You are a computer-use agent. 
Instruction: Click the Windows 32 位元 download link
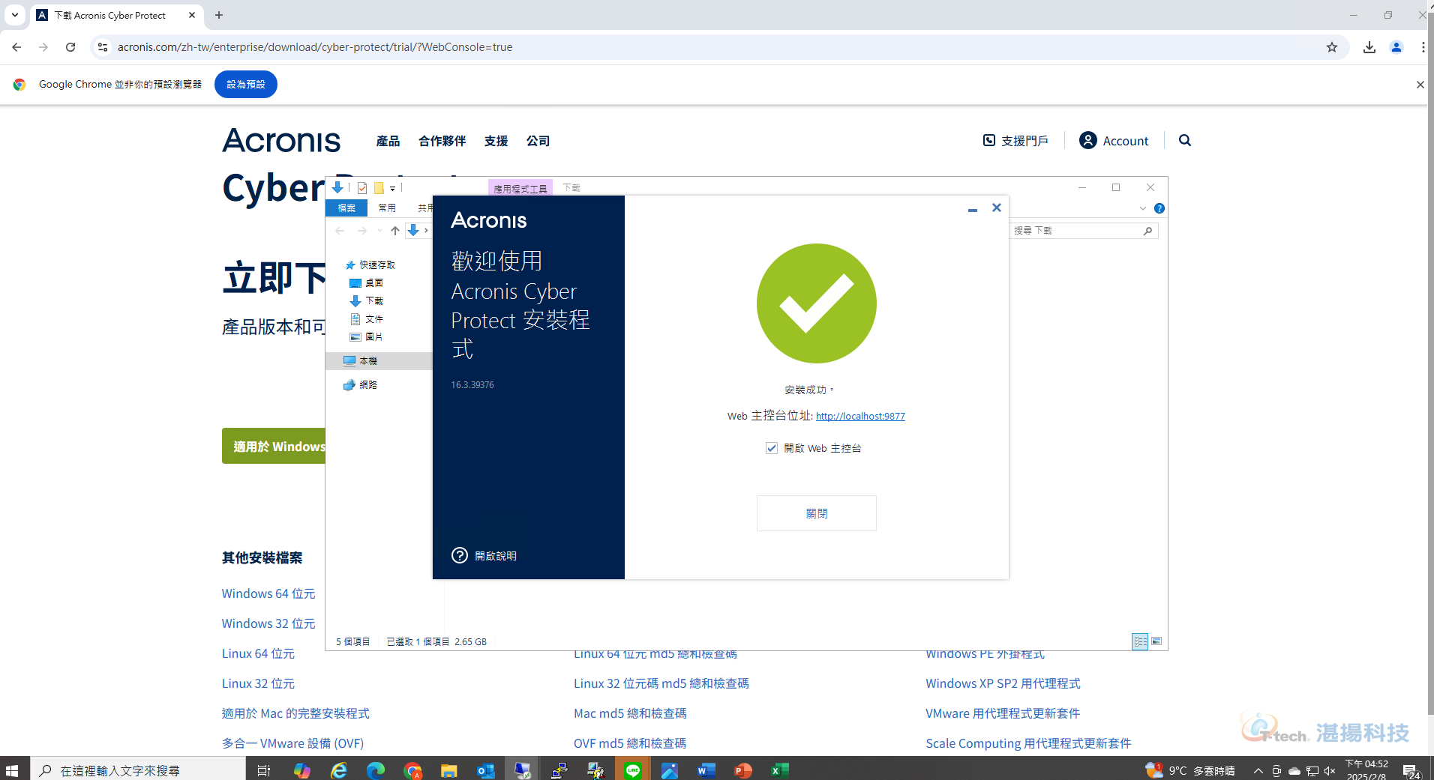coord(268,623)
